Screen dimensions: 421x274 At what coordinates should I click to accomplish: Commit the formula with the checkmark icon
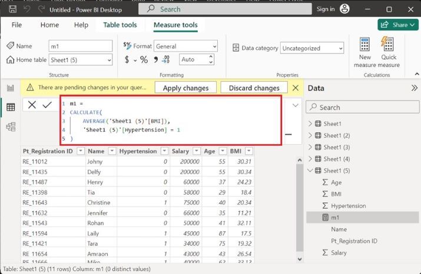tap(47, 104)
